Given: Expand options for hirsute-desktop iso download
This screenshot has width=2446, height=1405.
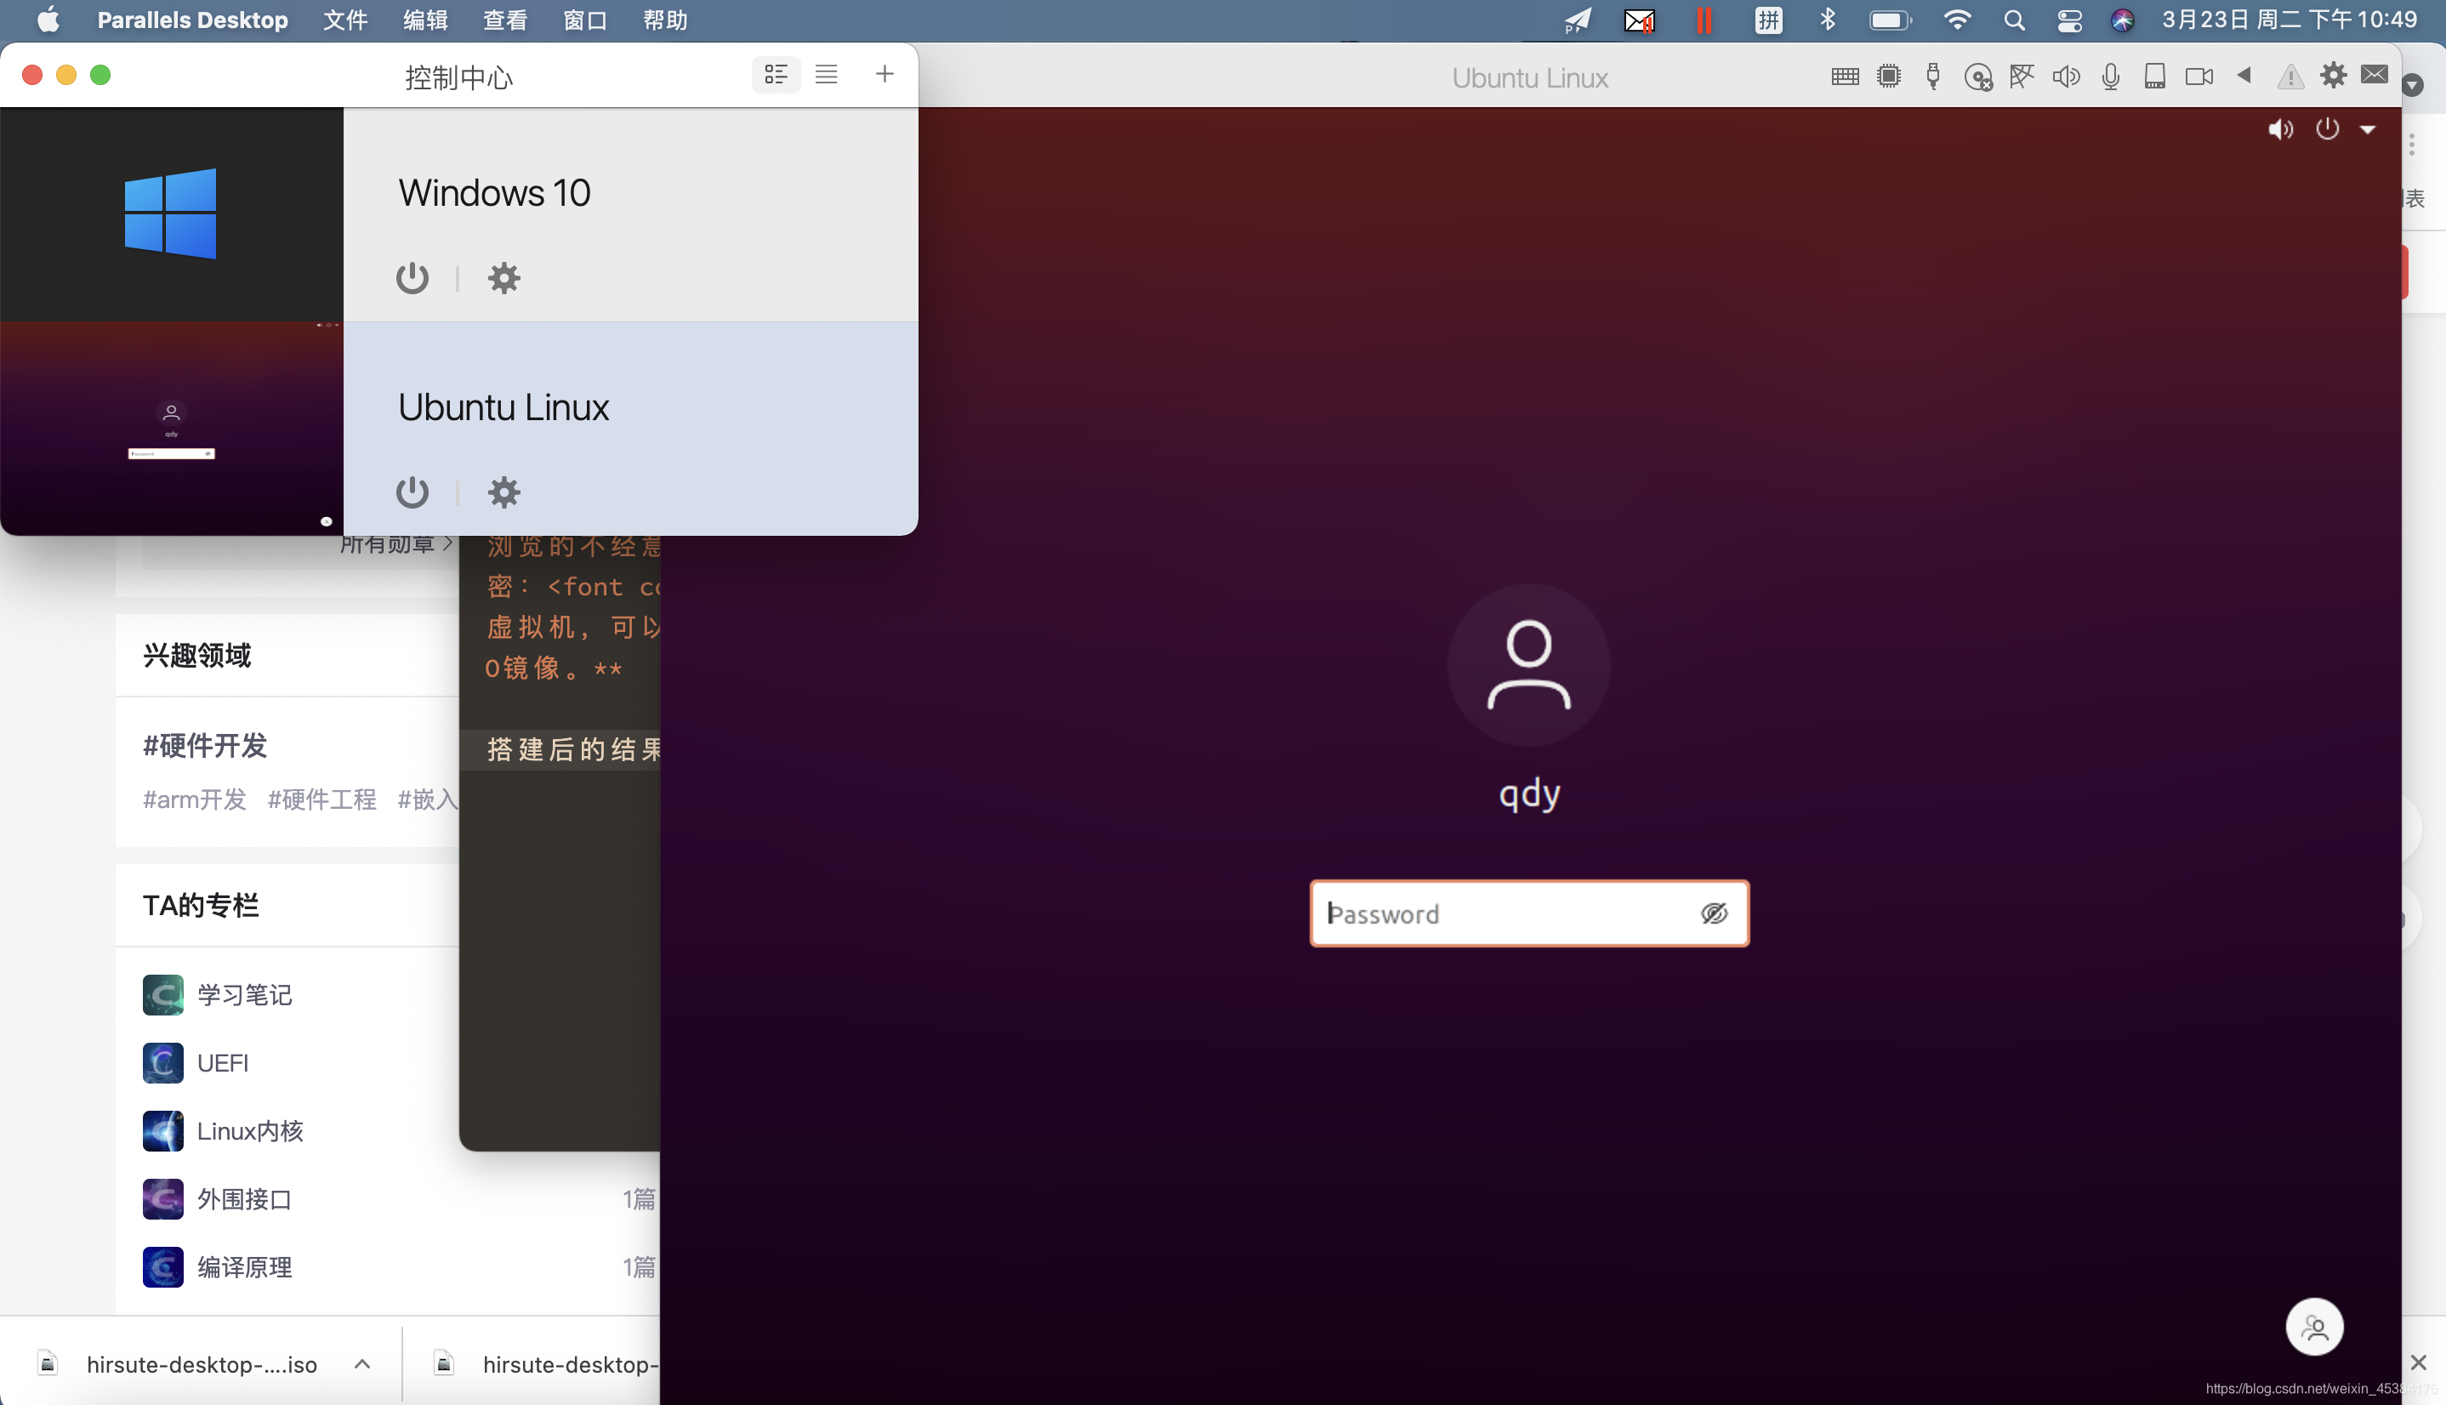Looking at the screenshot, I should pos(361,1363).
